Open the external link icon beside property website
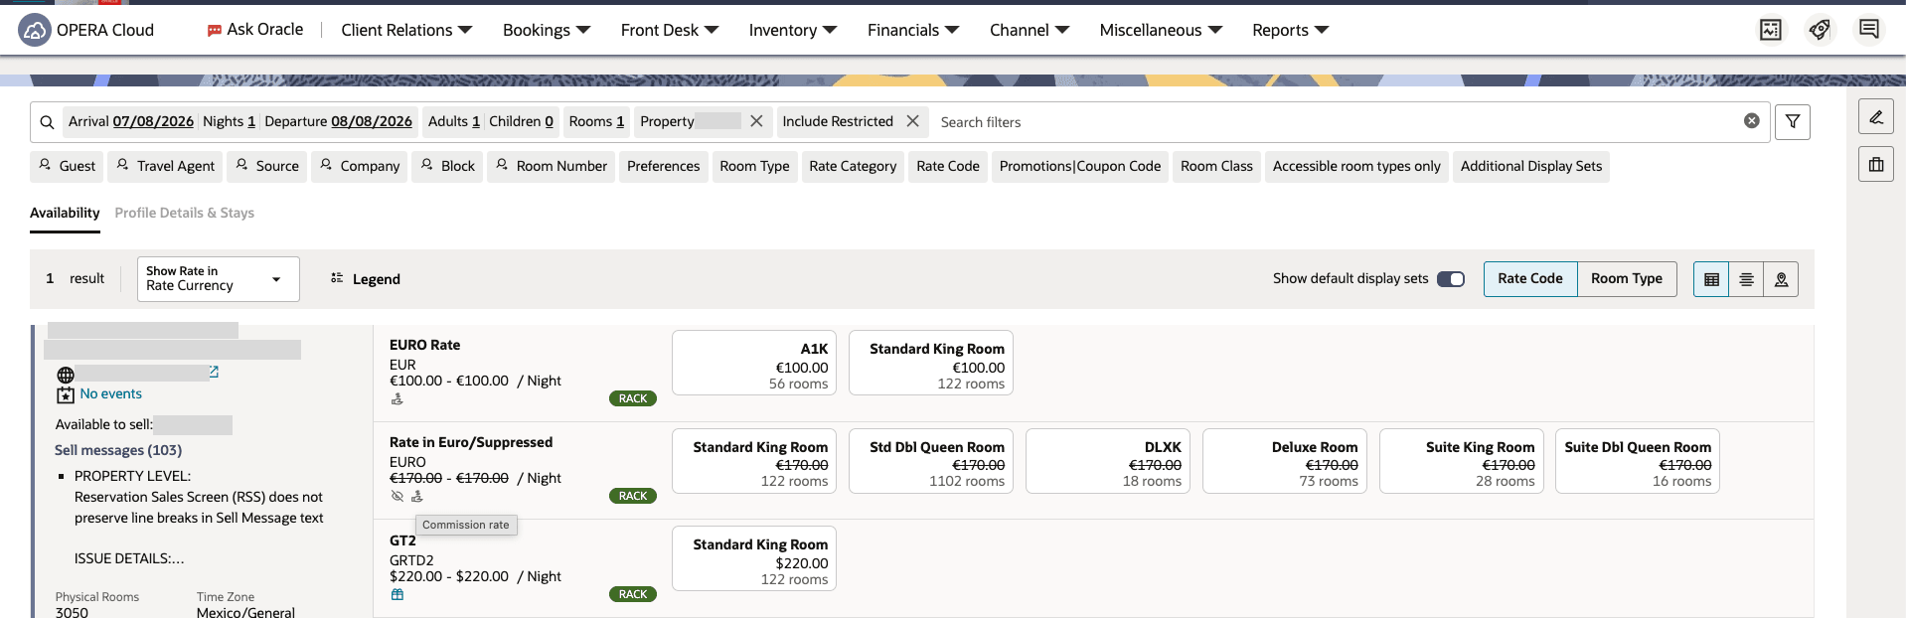1906x618 pixels. coord(214,372)
